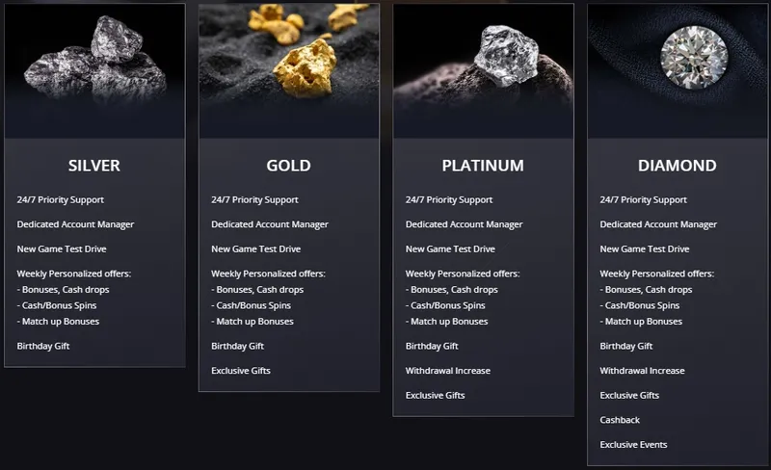Click Match up Bonuses in the Silver card
771x470 pixels.
[x=59, y=322]
